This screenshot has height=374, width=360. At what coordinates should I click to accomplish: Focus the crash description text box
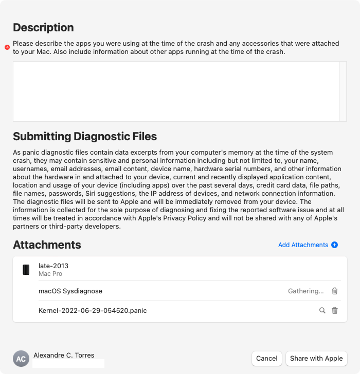[176, 91]
